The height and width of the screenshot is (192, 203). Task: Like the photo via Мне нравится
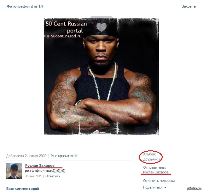(62, 156)
